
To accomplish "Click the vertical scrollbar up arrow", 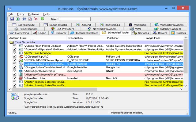I will 186,38.
